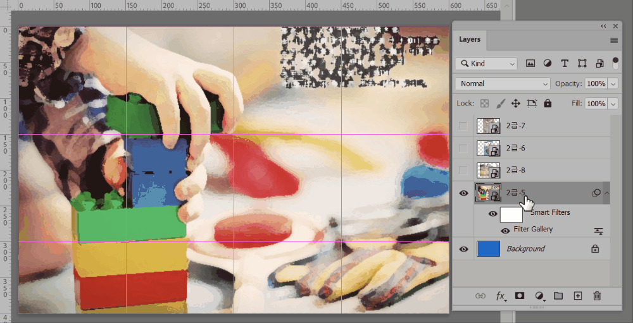The width and height of the screenshot is (633, 323).
Task: Filter layers by shape layer icon
Action: tap(582, 63)
